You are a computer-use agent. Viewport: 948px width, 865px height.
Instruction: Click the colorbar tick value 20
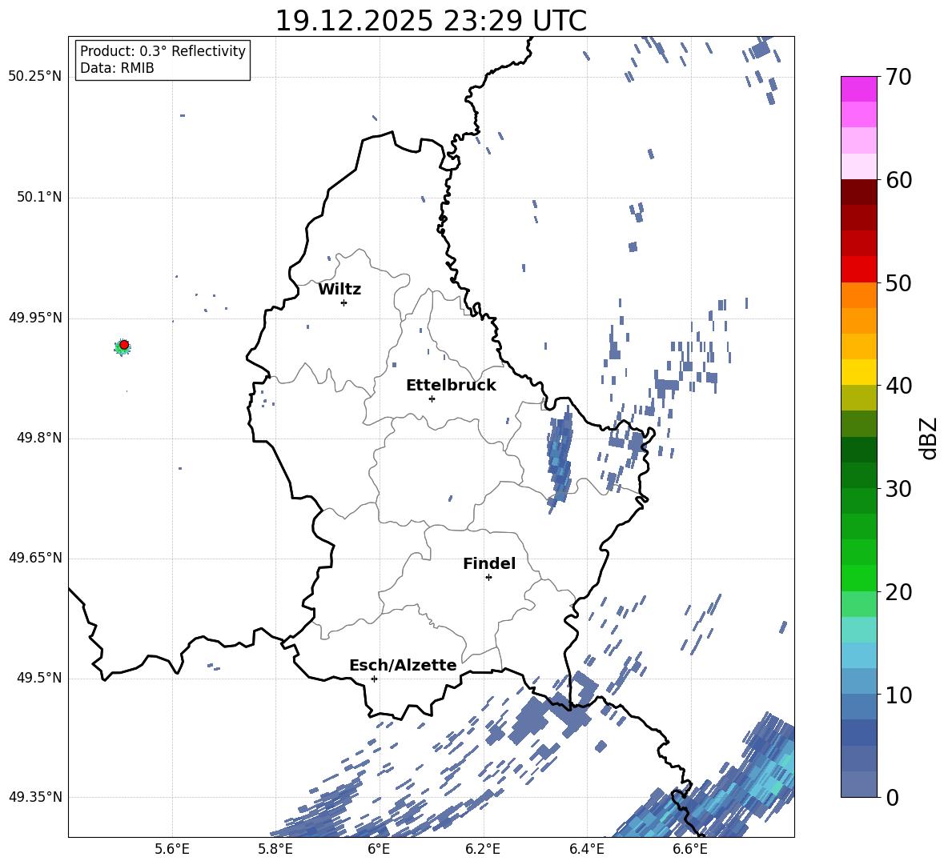(898, 592)
